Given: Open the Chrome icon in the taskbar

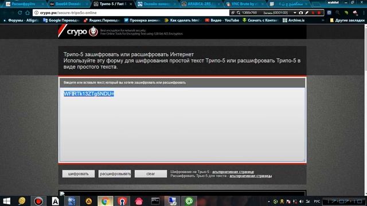Looking at the screenshot, I should [x=106, y=201].
